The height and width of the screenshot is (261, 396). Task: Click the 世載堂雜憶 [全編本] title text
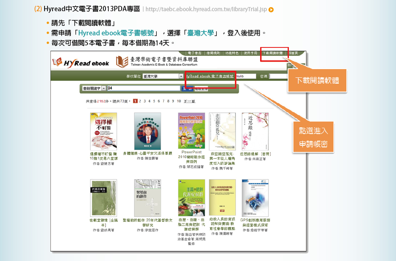tap(103, 223)
